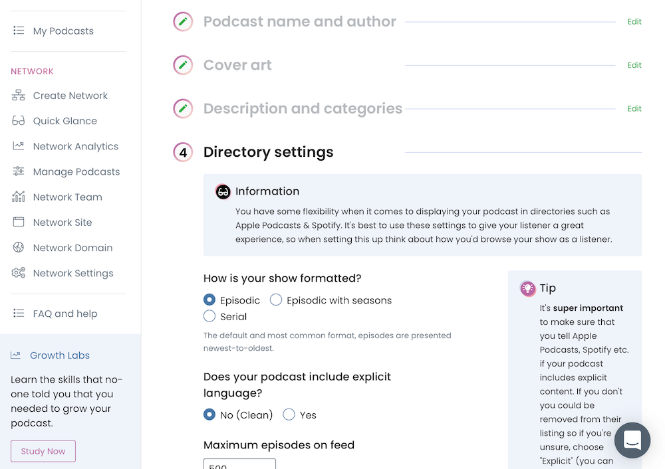Click the step 4 circle for Directory settings

pyautogui.click(x=183, y=152)
